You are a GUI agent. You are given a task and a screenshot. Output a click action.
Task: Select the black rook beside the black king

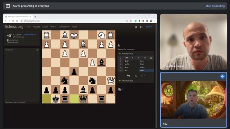coord(65,99)
